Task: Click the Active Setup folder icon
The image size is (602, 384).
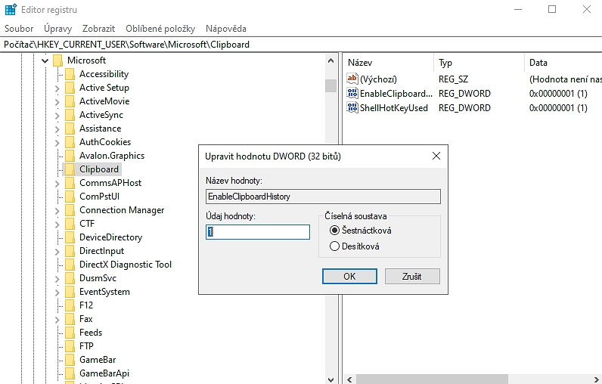Action: tap(70, 88)
